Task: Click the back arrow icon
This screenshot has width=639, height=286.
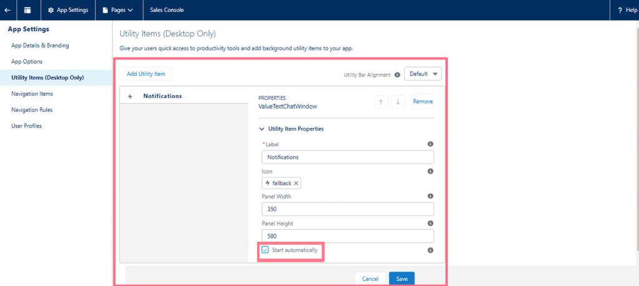Action: pos(7,10)
